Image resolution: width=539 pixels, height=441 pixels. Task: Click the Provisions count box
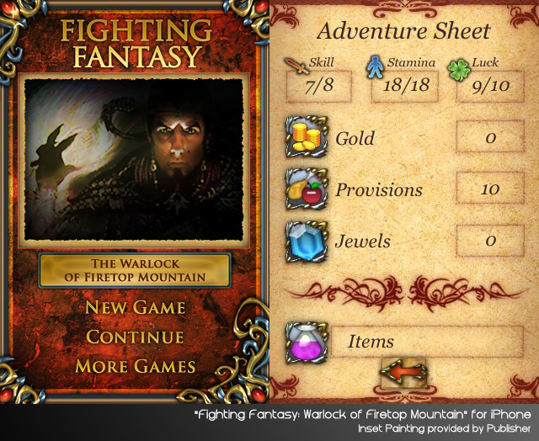click(x=490, y=188)
